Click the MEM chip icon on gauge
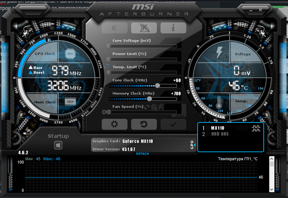This screenshot has height=198, width=288. point(70,101)
